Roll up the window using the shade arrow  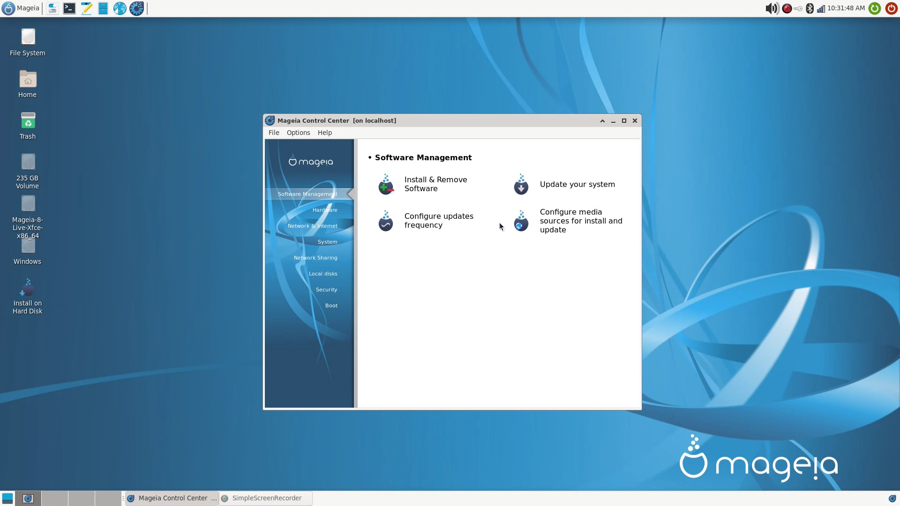coord(602,120)
